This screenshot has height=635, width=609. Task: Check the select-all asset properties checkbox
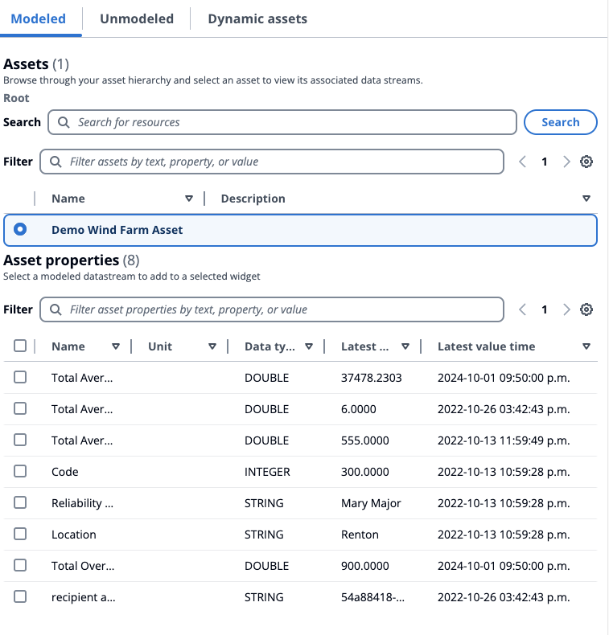[x=20, y=346]
